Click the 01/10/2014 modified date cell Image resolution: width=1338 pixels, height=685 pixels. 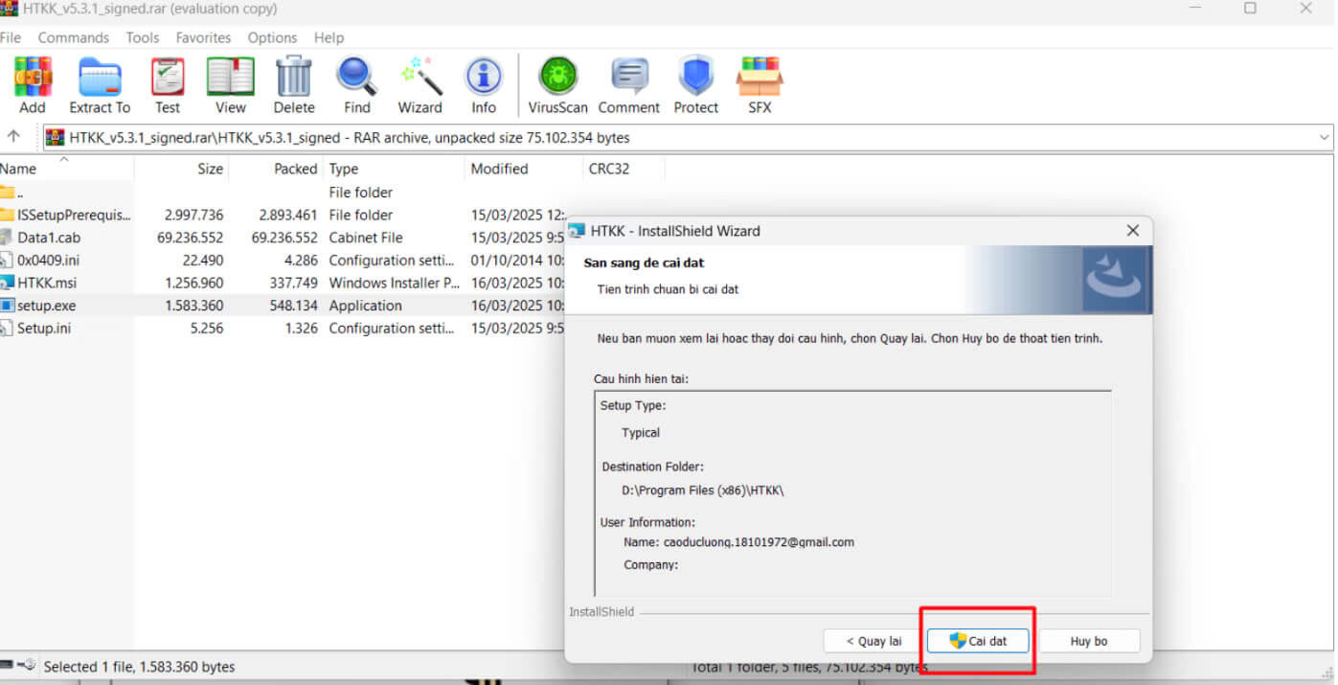[x=517, y=260]
